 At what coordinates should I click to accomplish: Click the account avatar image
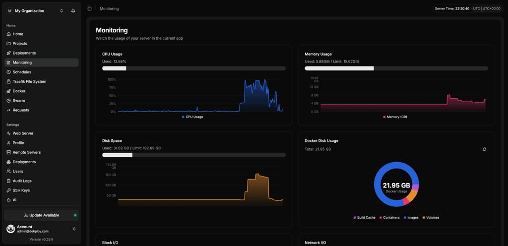coord(11,229)
